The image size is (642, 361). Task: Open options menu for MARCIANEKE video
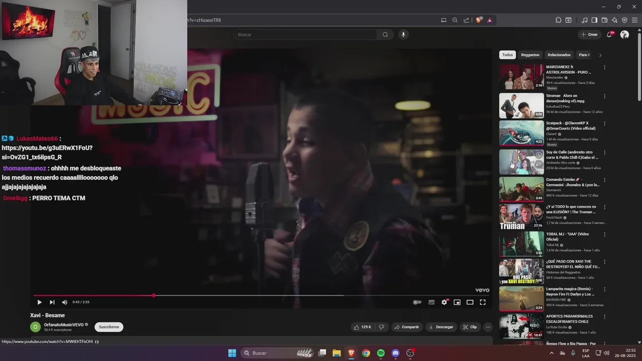tap(604, 67)
